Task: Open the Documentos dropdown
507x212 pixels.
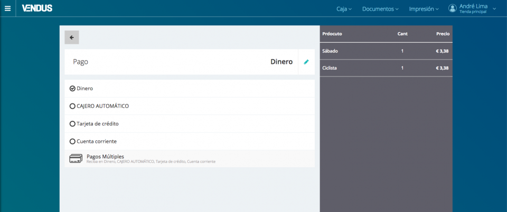Action: pos(380,9)
